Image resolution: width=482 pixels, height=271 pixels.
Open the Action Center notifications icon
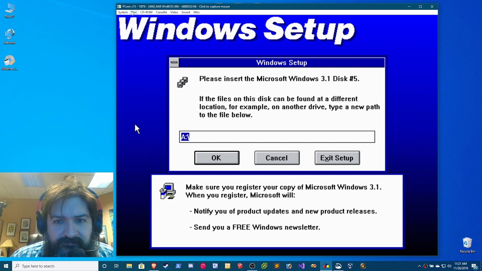474,266
